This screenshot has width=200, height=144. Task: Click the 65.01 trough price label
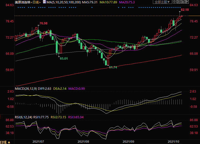(64, 59)
